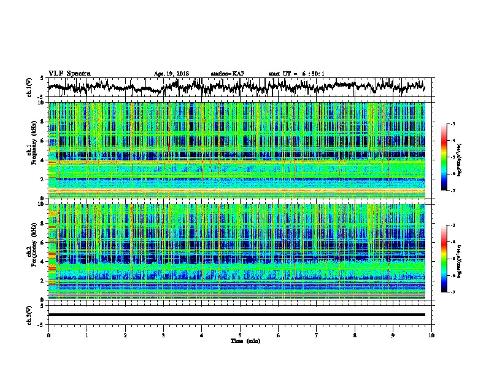Click the upper color bar "-3" label

(452, 123)
